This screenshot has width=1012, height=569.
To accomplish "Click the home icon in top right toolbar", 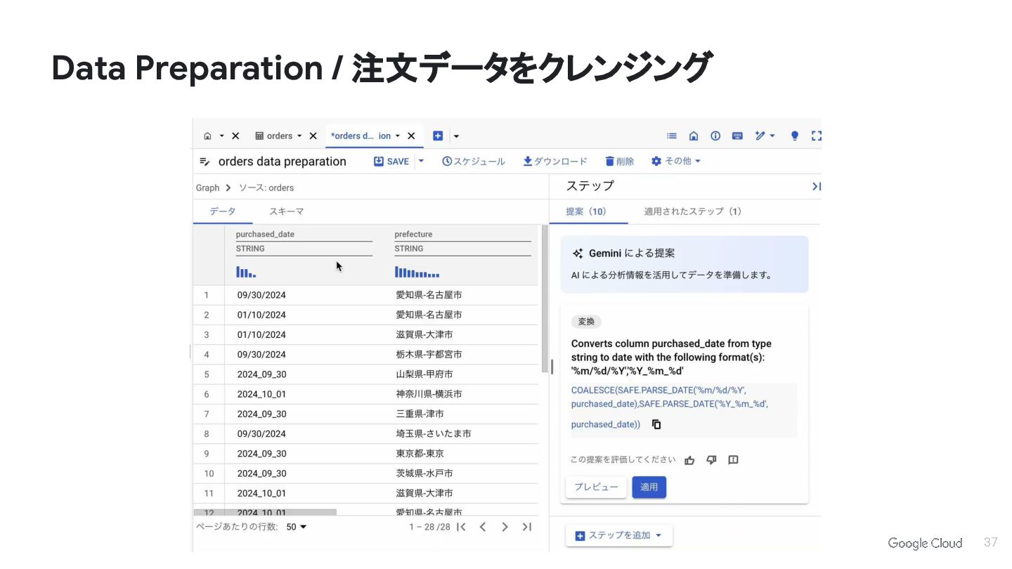I will [x=694, y=136].
